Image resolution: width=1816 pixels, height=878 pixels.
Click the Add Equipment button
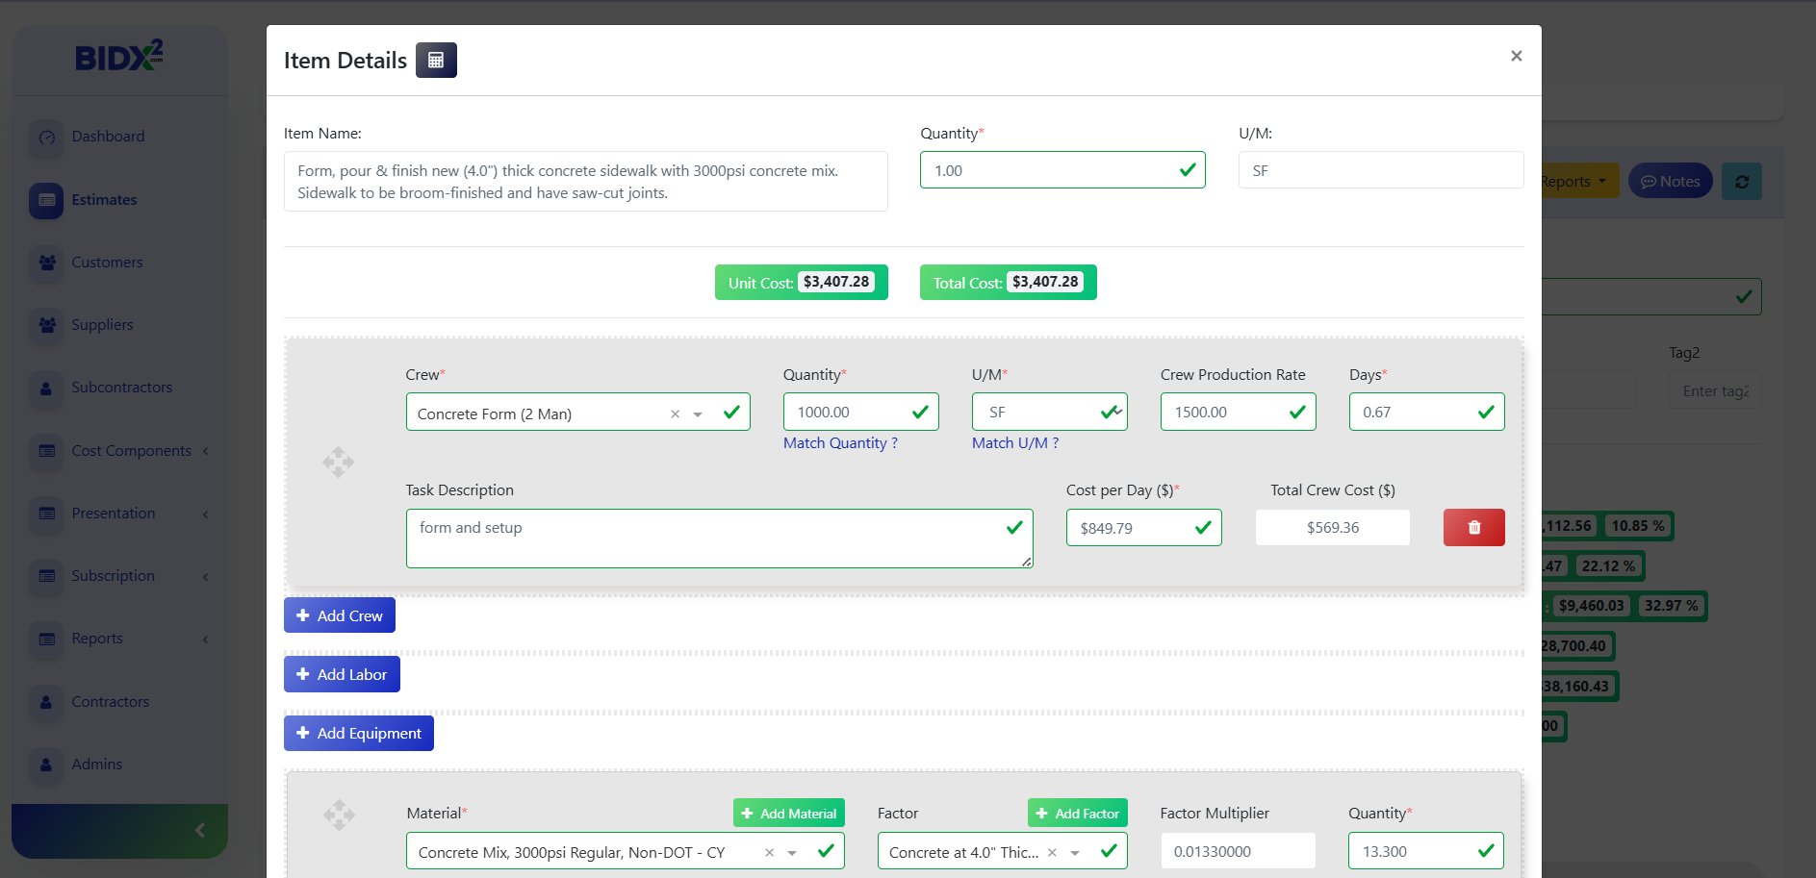point(358,733)
